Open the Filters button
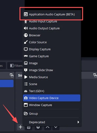97x133 pixels. 15,66
